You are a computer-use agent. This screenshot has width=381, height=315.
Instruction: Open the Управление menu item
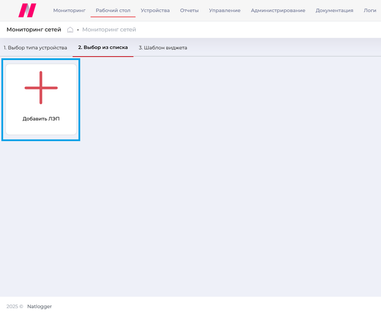(225, 10)
